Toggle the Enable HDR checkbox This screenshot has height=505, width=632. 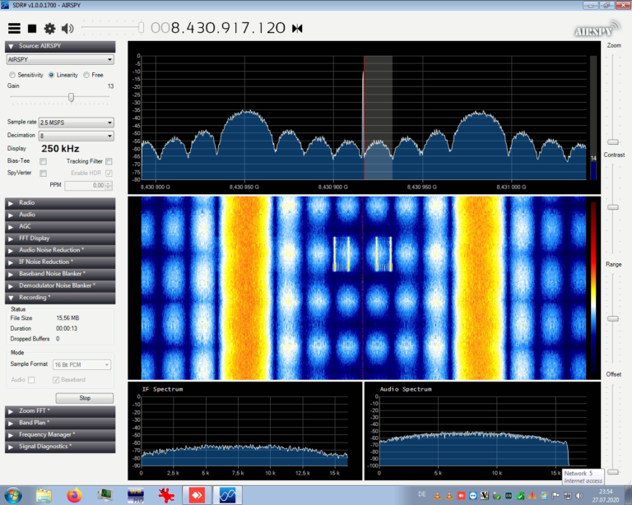pos(109,174)
